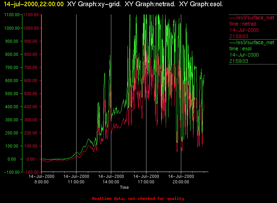
Task: Click green y-axis label 800.00
Action: click(12, 54)
